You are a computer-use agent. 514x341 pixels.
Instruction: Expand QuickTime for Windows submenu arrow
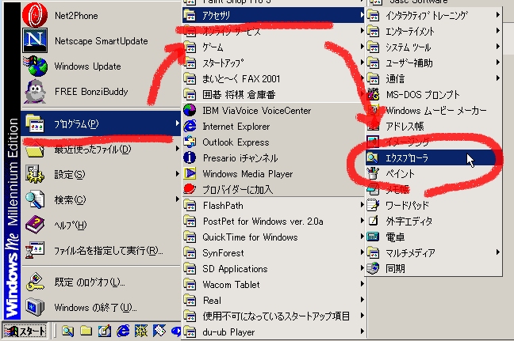pos(362,237)
